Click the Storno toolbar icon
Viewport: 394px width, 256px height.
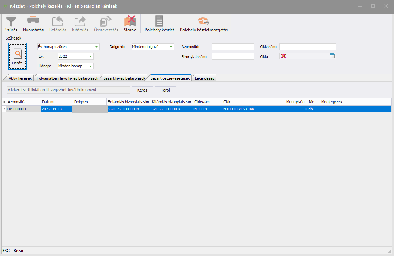(130, 21)
